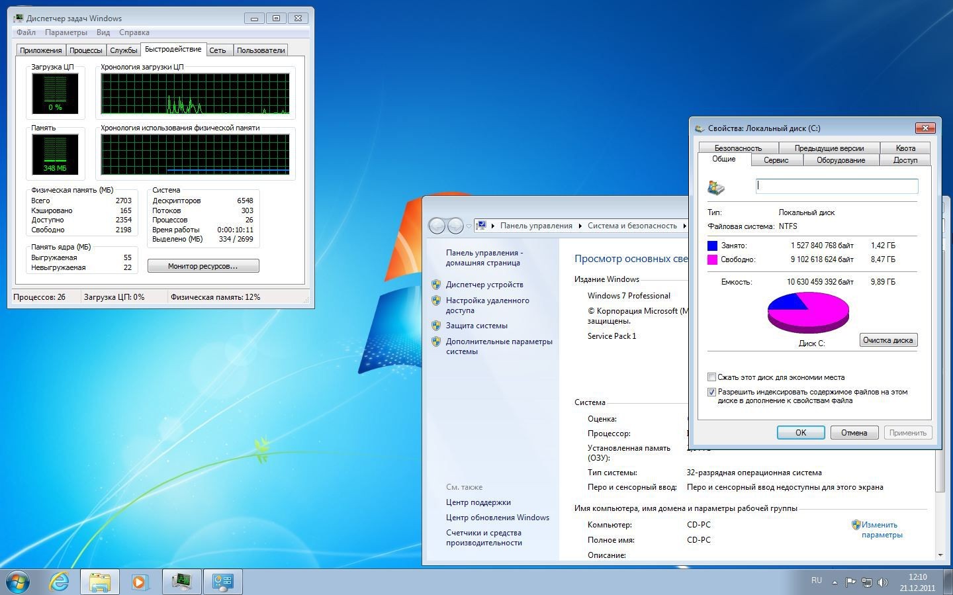Click 'Отмена' in disk properties
The image size is (953, 595).
tap(854, 433)
